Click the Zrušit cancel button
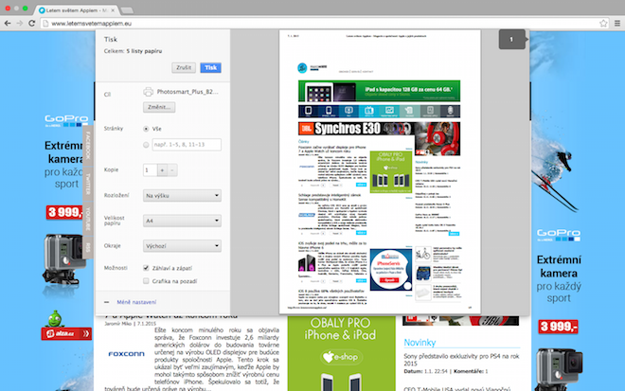625x391 pixels. pyautogui.click(x=184, y=68)
